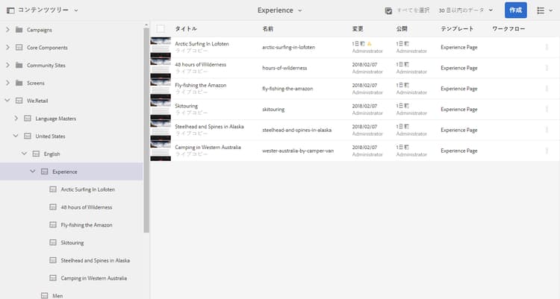Open Skitouring title in list

click(x=186, y=106)
